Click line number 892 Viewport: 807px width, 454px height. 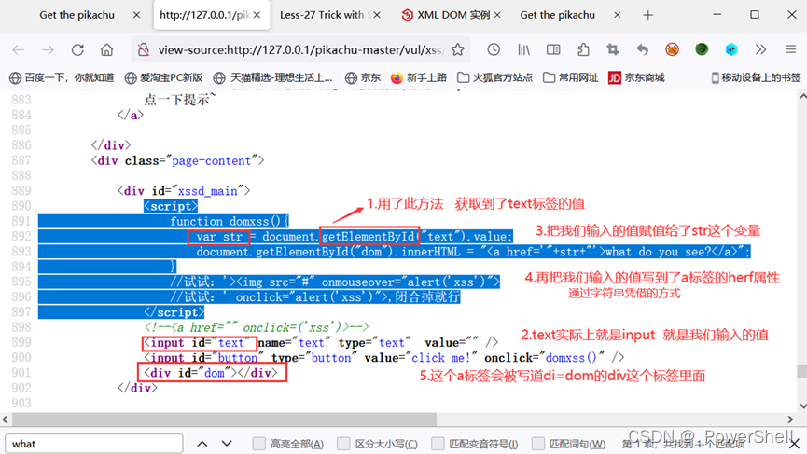pos(21,237)
